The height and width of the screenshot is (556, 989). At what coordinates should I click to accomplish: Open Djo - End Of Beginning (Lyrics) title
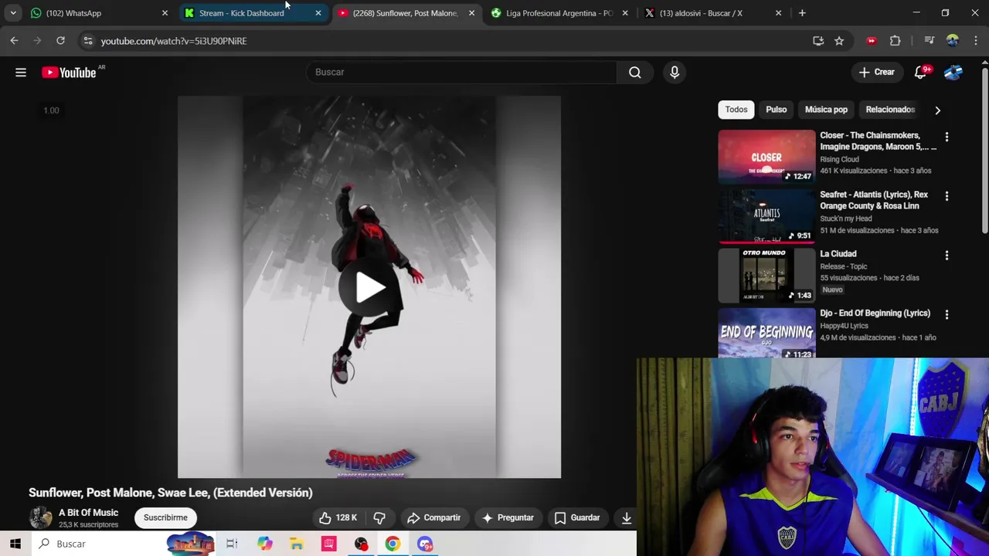click(x=875, y=314)
